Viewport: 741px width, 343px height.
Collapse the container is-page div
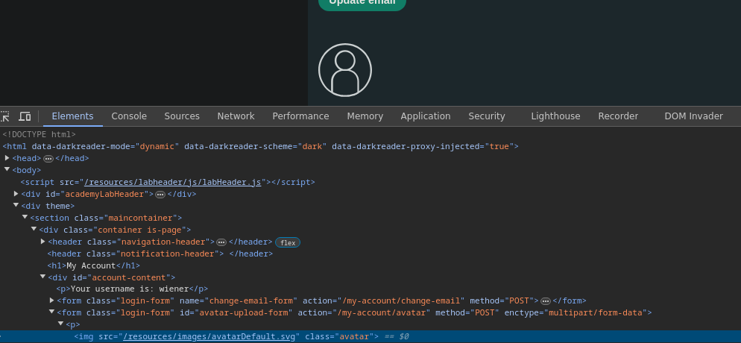34,229
